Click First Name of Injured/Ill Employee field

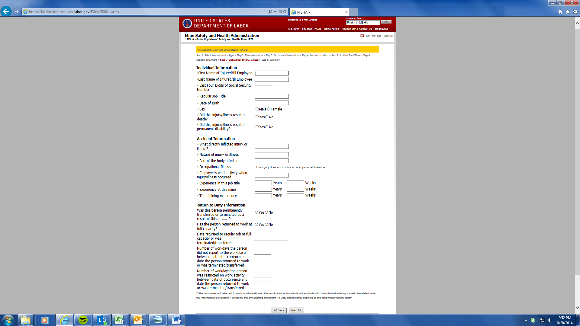pyautogui.click(x=272, y=73)
